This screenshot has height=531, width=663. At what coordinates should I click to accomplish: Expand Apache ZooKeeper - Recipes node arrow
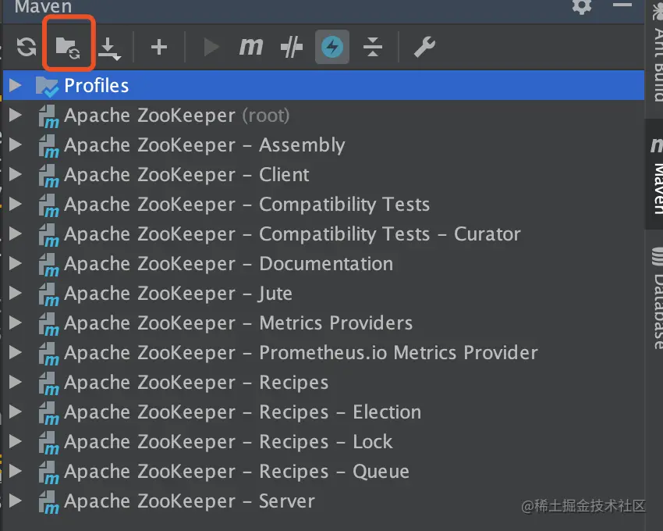pos(16,382)
